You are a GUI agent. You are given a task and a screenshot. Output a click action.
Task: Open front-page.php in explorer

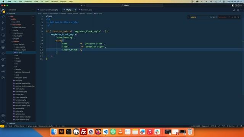pos(21,97)
